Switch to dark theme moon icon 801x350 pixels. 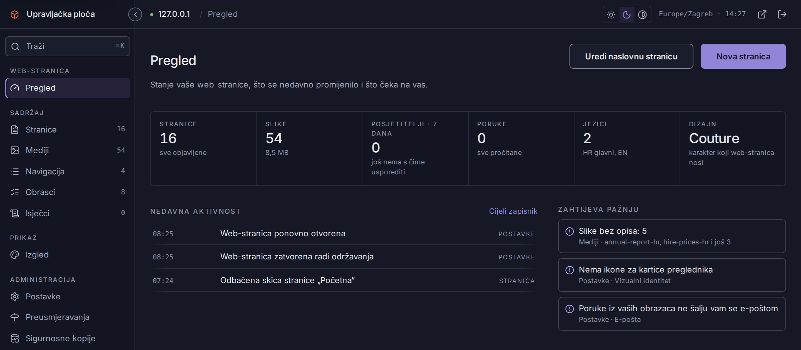(627, 15)
